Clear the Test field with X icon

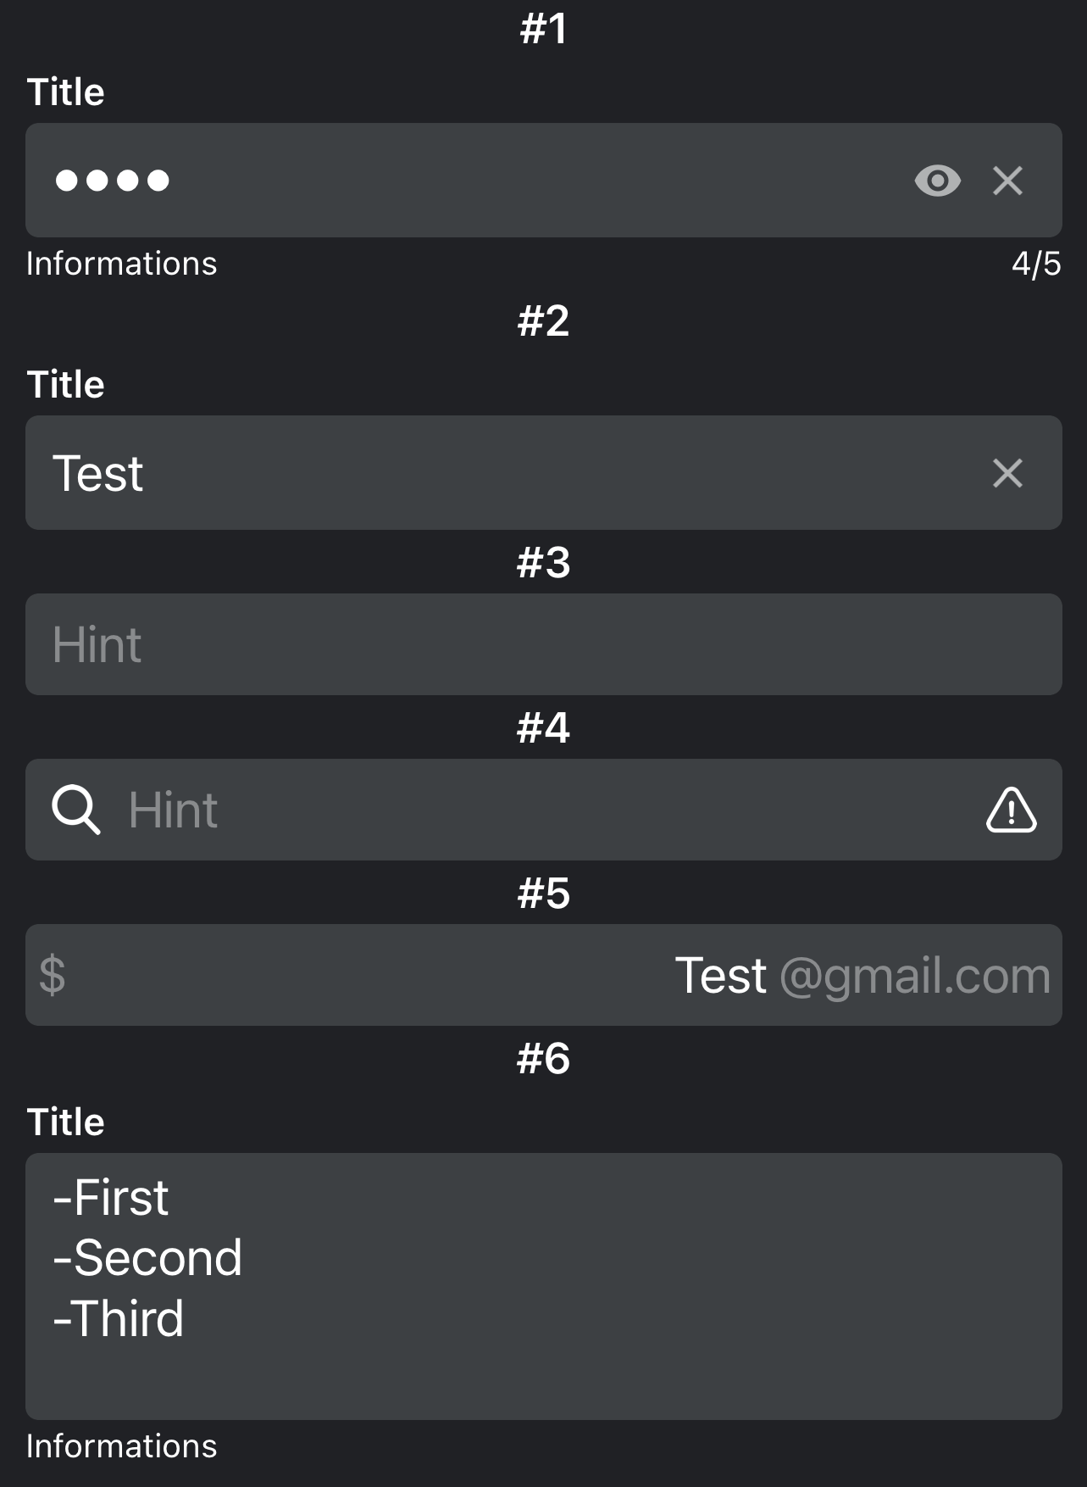tap(1007, 473)
